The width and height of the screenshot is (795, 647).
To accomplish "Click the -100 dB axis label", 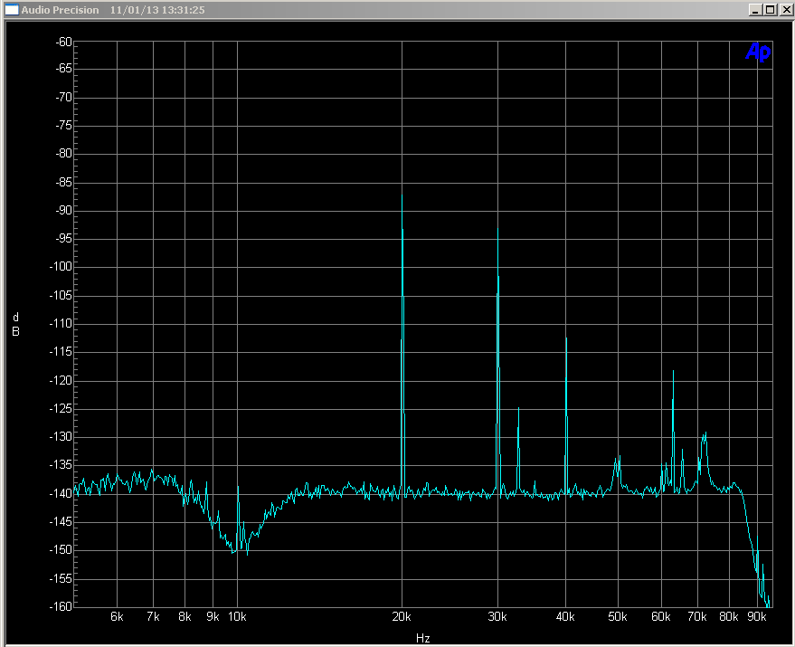I will coord(61,266).
